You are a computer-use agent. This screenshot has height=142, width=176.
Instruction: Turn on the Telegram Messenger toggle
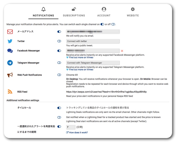pos(59,63)
